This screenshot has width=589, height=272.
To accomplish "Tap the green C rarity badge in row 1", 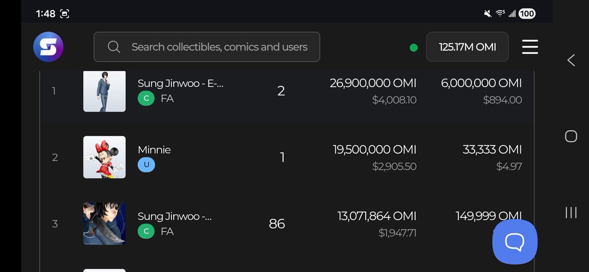I will [x=146, y=99].
